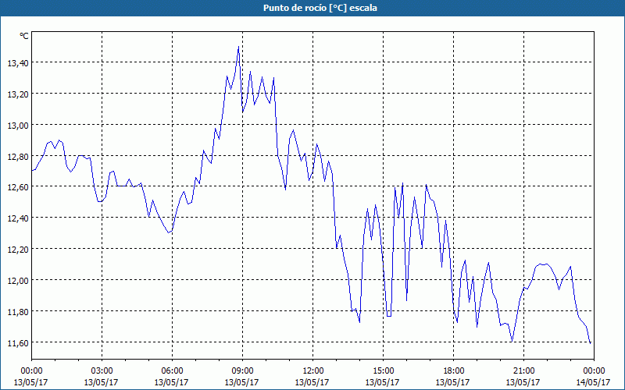Image resolution: width=625 pixels, height=390 pixels.
Task: Select the 12,00 y-axis value
Action: [18, 281]
